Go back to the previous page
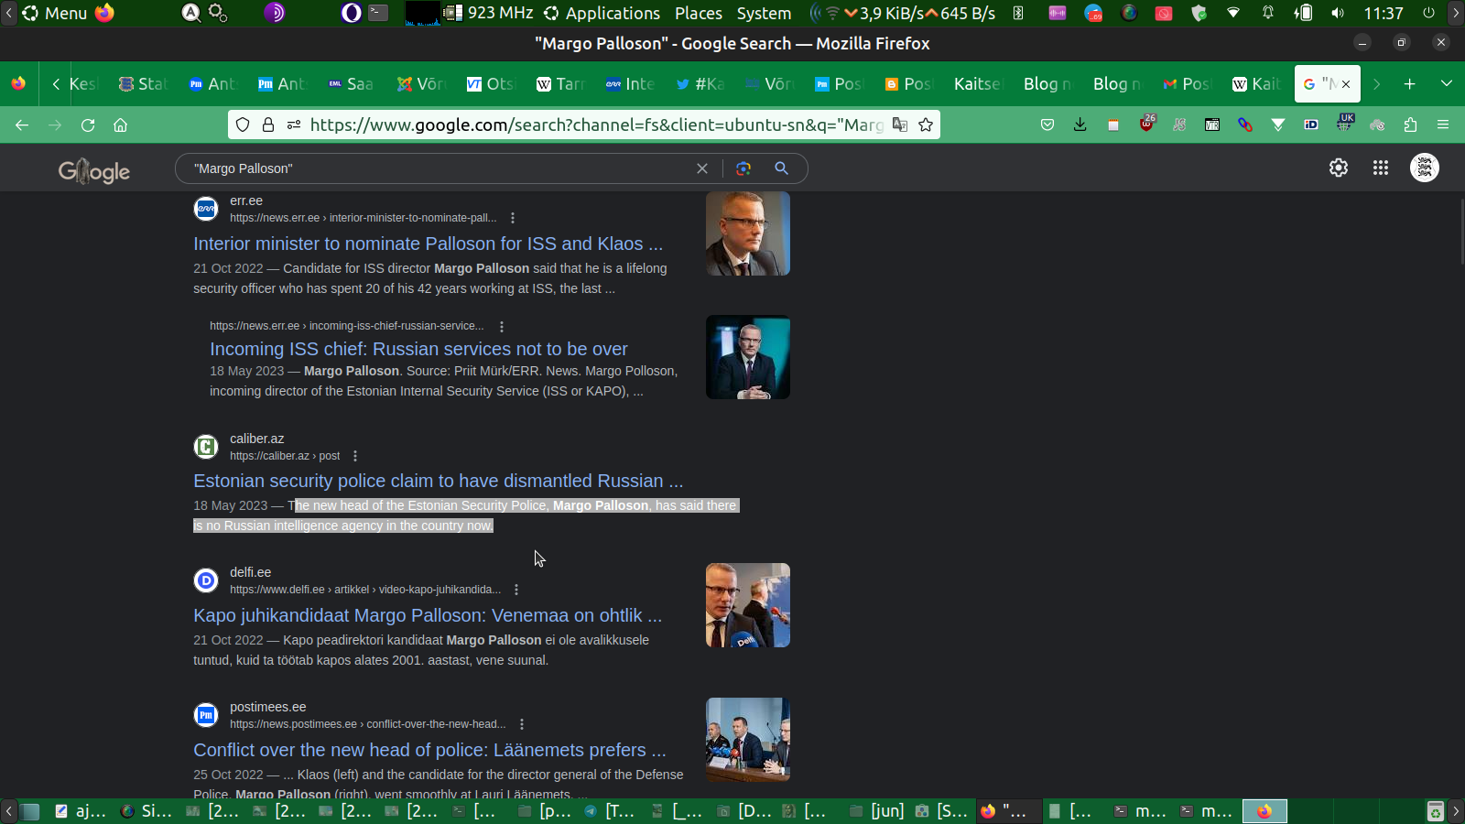 pos(22,125)
